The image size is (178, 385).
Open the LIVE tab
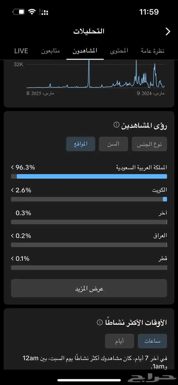[x=21, y=51]
